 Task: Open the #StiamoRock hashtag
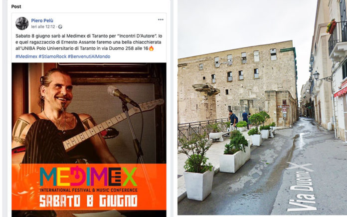click(52, 56)
